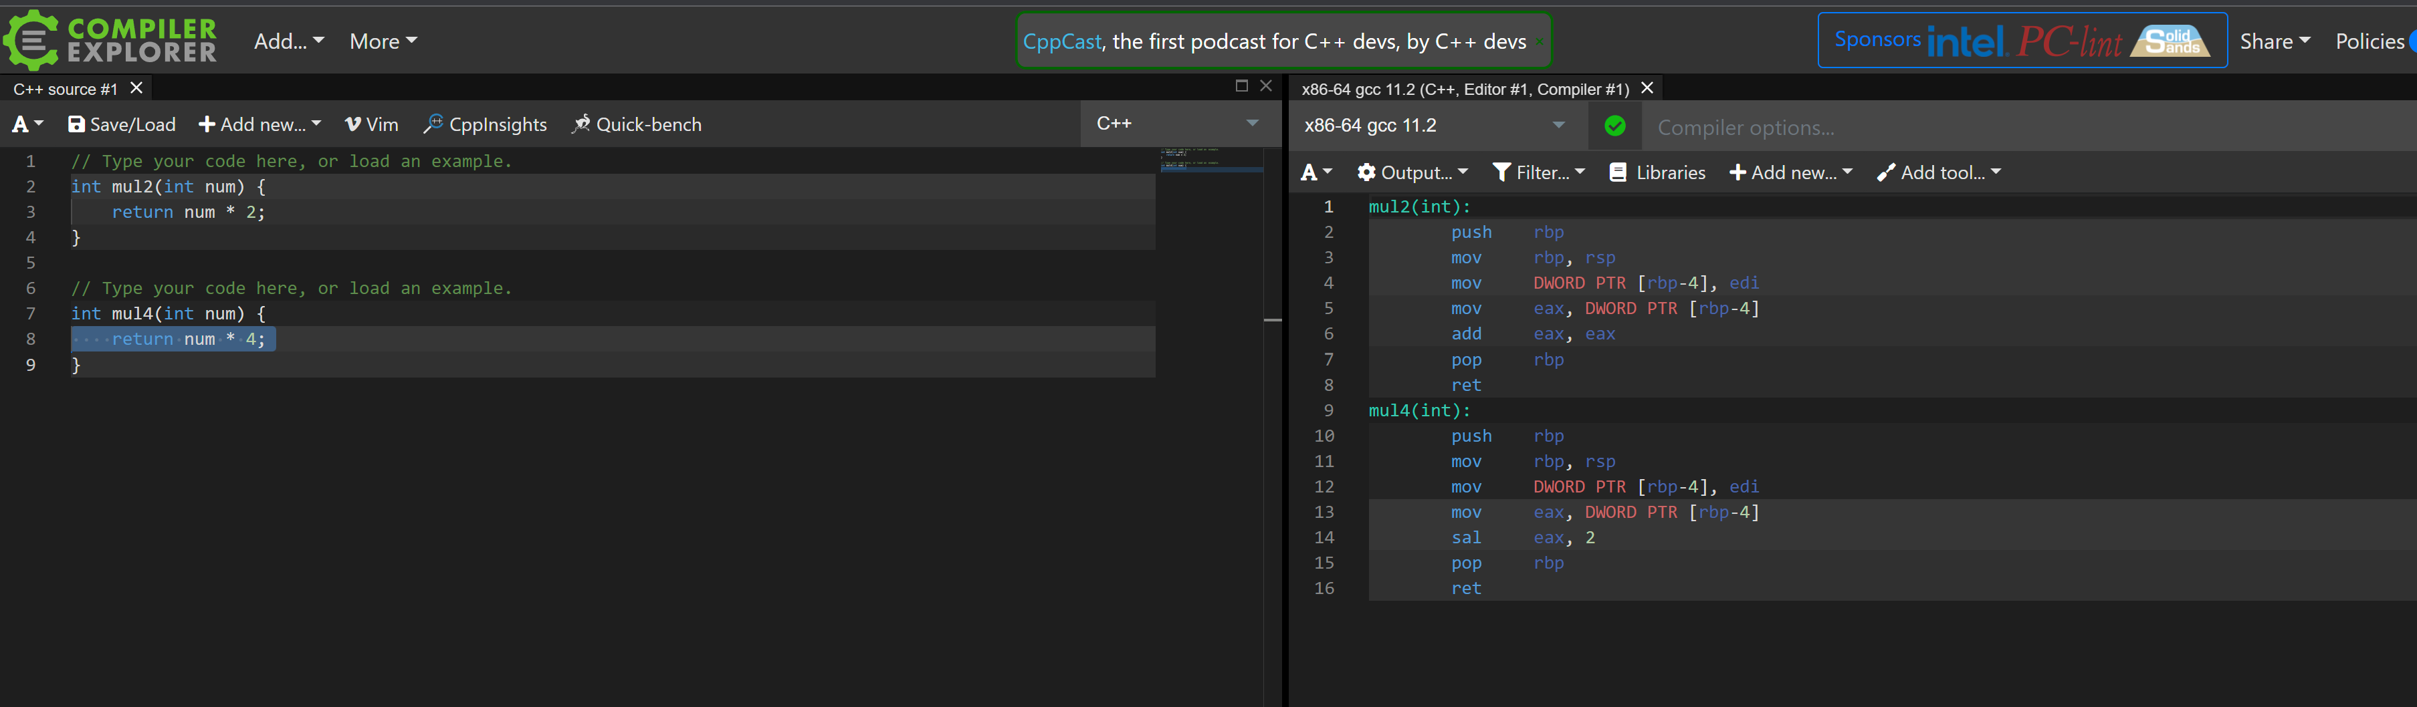Click the Compiler Explorer logo
The image size is (2417, 707).
click(111, 40)
